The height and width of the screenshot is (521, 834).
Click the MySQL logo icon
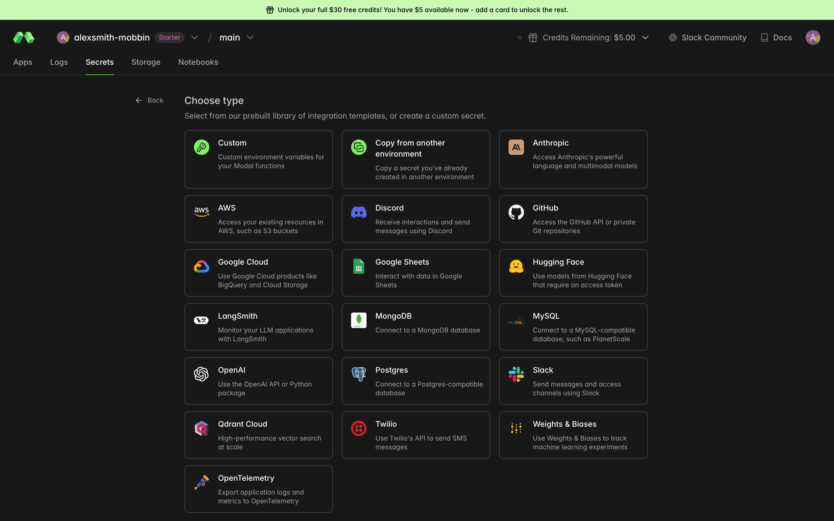pyautogui.click(x=516, y=321)
